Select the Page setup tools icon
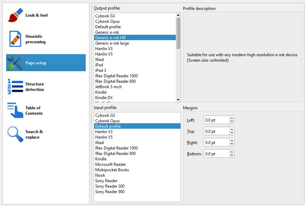 [15, 63]
